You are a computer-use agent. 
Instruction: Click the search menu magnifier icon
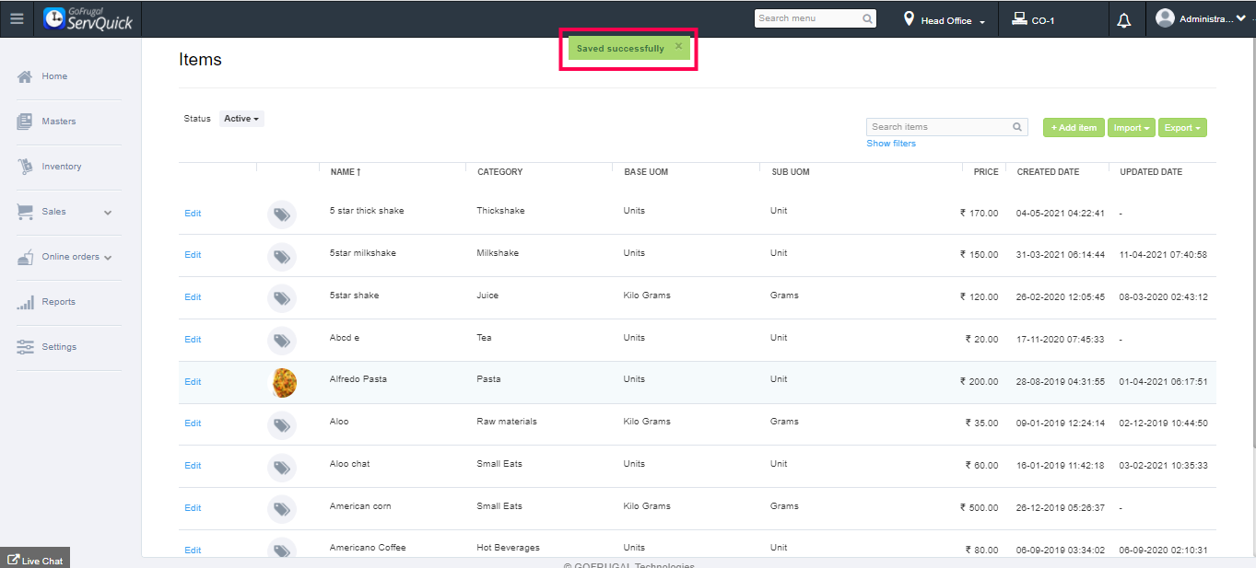coord(867,18)
